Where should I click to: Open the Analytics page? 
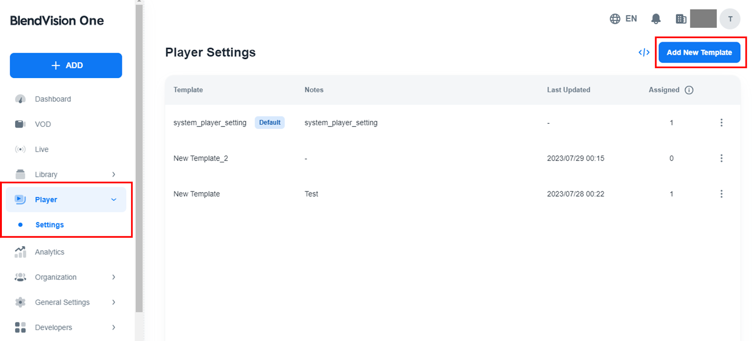pyautogui.click(x=49, y=252)
